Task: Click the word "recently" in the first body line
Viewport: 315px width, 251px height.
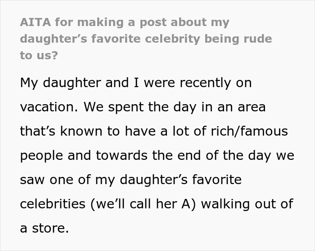Action: click(x=204, y=83)
